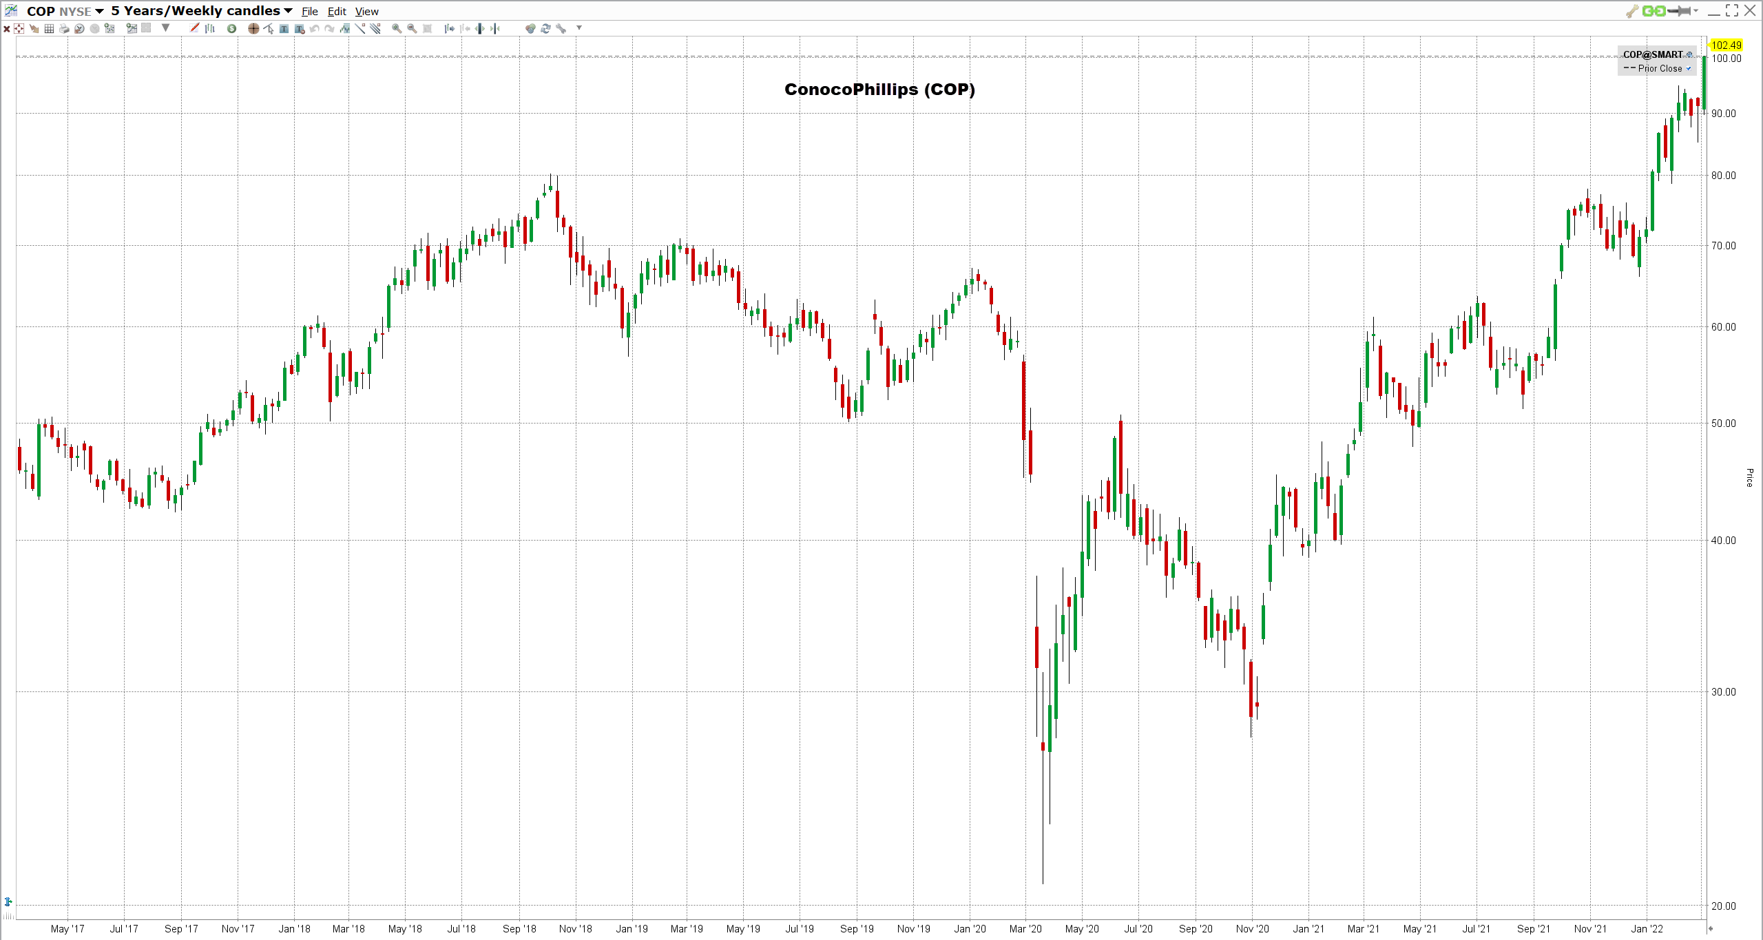Click the ConocoPhillips (COP) chart title
This screenshot has height=940, width=1763.
(879, 90)
